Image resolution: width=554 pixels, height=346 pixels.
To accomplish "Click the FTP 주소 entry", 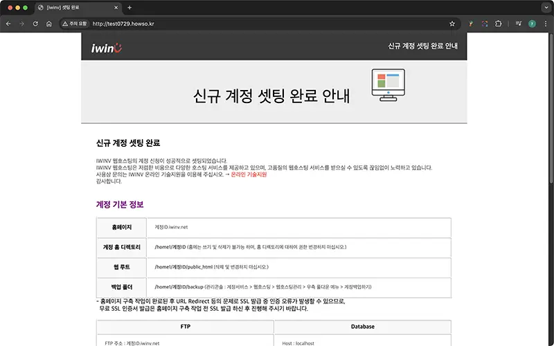I will 132,343.
